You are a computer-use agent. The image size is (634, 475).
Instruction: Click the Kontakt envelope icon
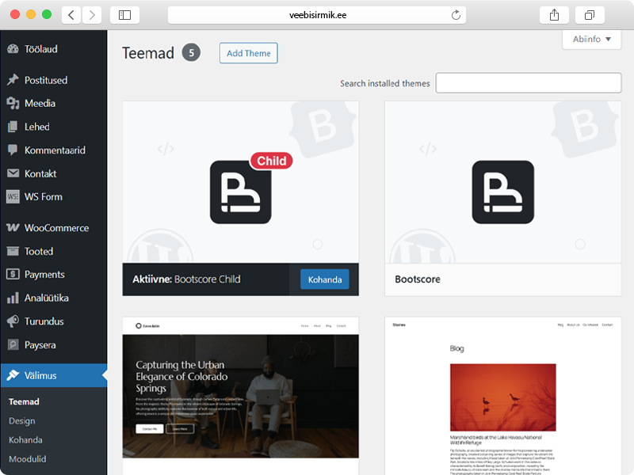[13, 173]
